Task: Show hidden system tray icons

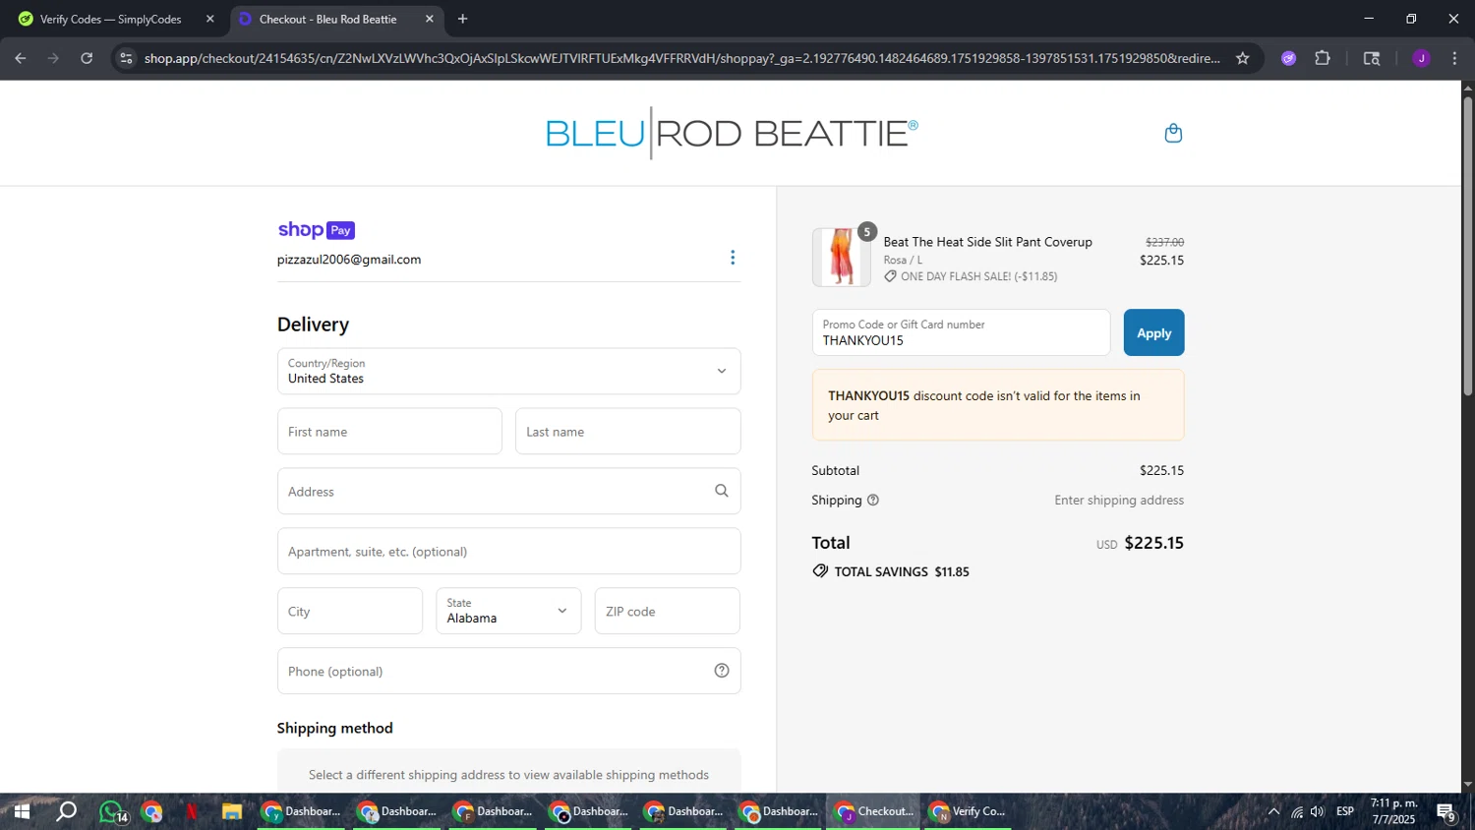Action: (x=1273, y=812)
